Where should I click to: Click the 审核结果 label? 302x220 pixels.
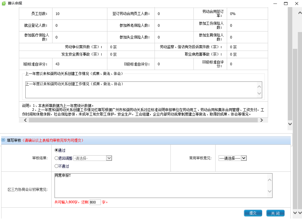(40, 158)
